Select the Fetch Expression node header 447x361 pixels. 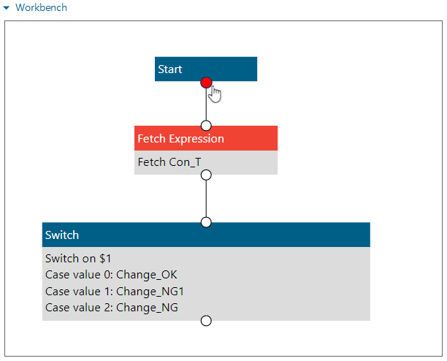[x=205, y=138]
